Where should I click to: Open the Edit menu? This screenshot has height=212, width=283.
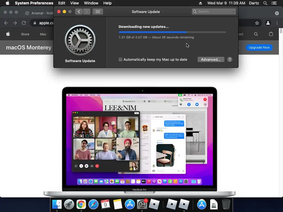(x=62, y=3)
